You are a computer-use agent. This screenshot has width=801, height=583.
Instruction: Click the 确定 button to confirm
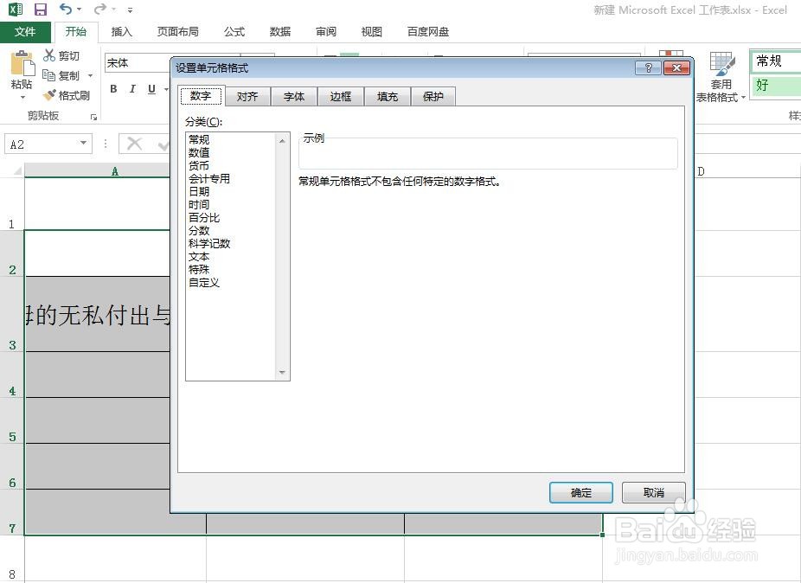[580, 492]
